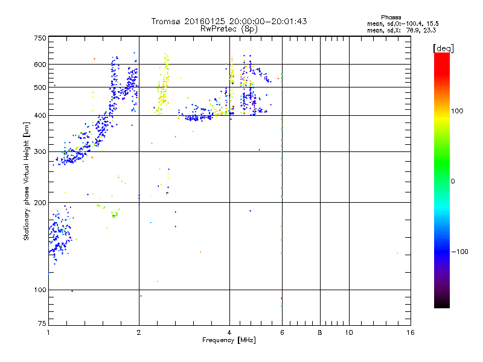This screenshot has height=362, width=483.
Task: Click the rainbow phase colorbar
Action: 442,180
